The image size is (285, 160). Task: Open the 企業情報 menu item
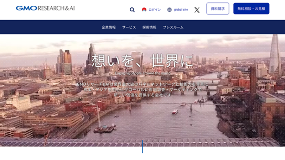[109, 27]
